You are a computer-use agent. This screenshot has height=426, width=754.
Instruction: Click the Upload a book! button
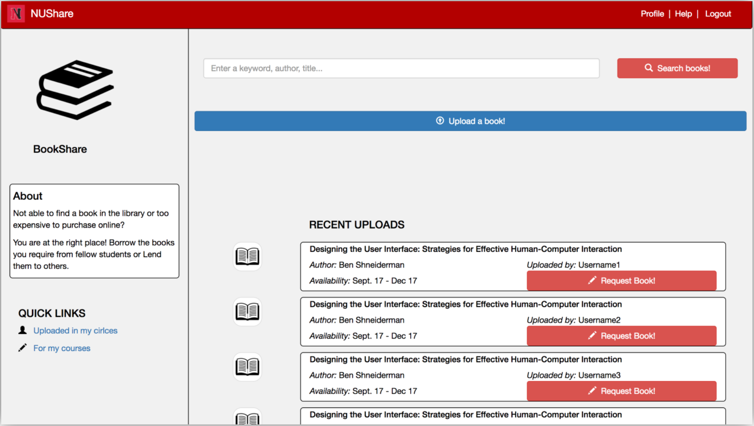(x=470, y=121)
